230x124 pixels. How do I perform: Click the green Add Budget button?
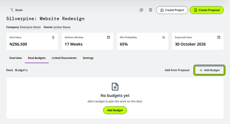(115, 110)
